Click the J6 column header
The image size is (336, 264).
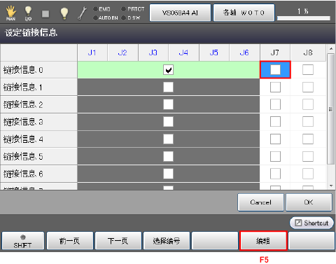244,53
